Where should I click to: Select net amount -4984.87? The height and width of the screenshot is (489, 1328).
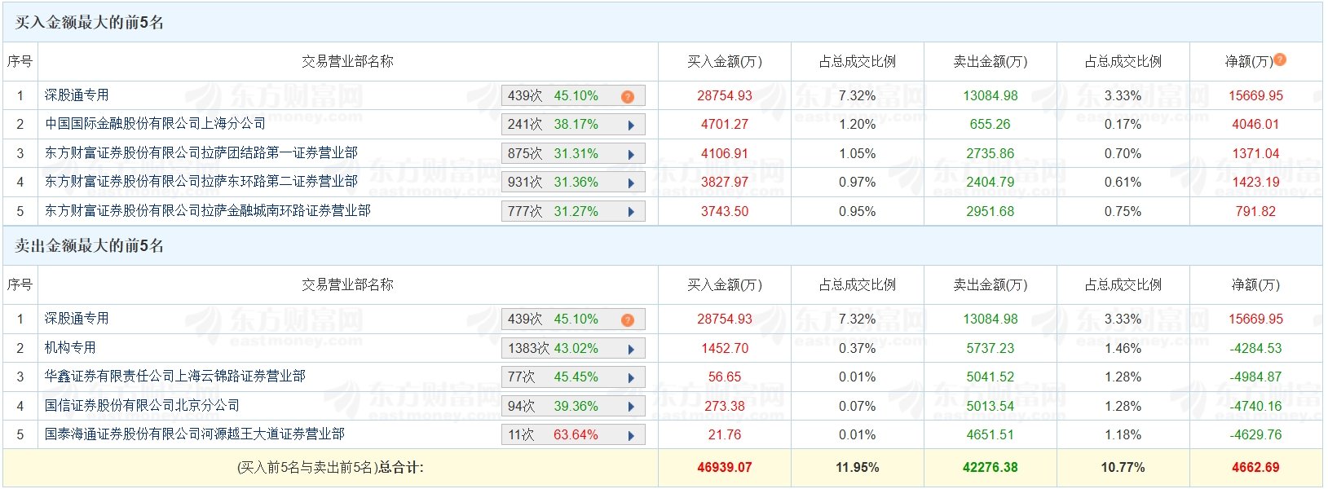tap(1256, 377)
